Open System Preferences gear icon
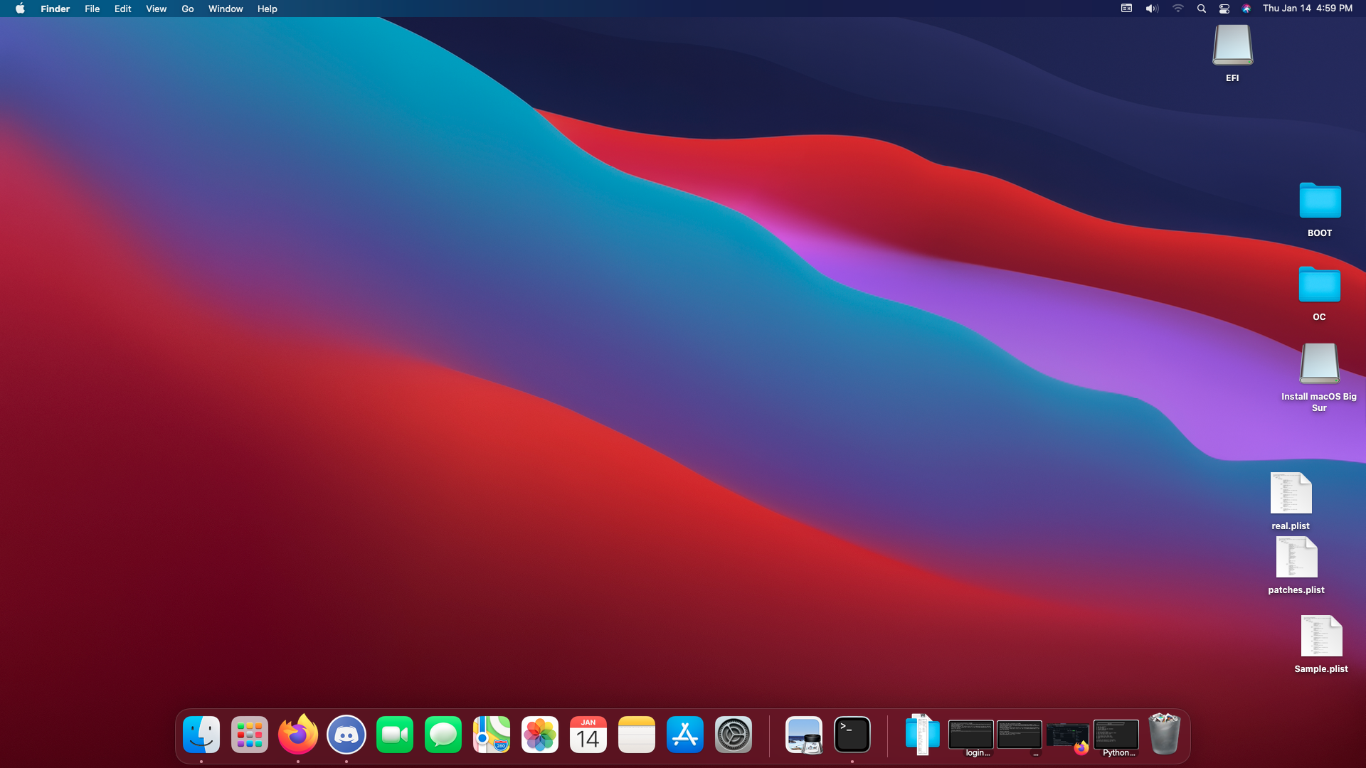 tap(734, 735)
